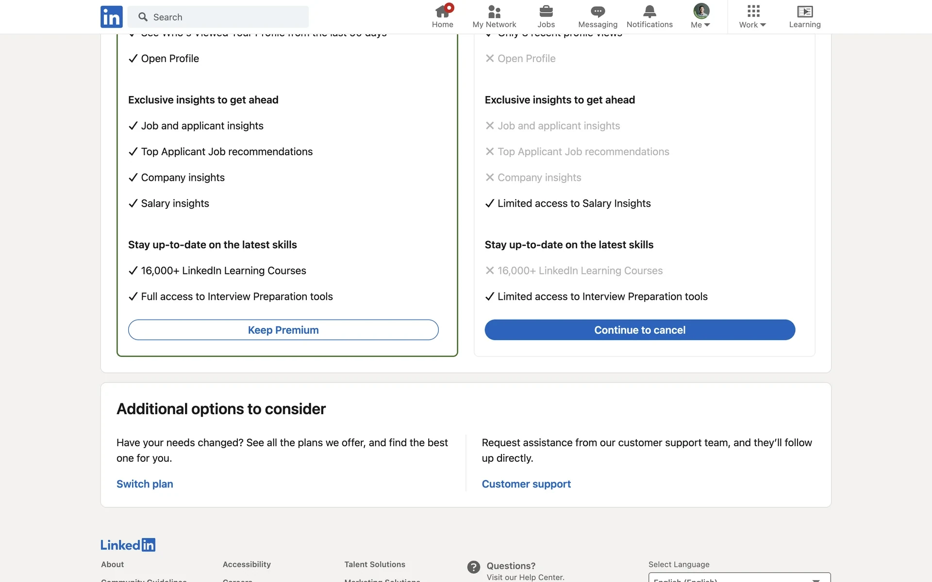
Task: Click the footer LinkedIn logo
Action: tap(128, 545)
